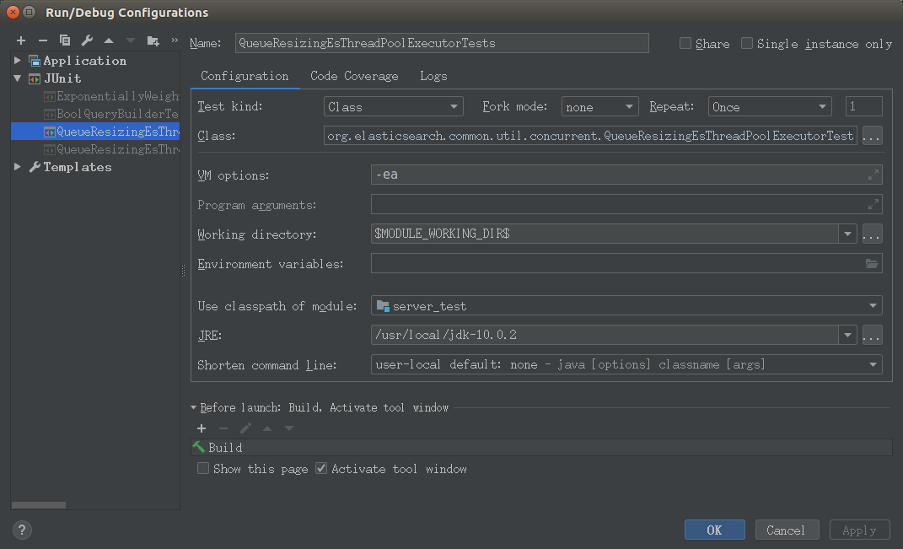Select the Build task in Before launch
Viewport: 903px width, 549px height.
point(541,447)
